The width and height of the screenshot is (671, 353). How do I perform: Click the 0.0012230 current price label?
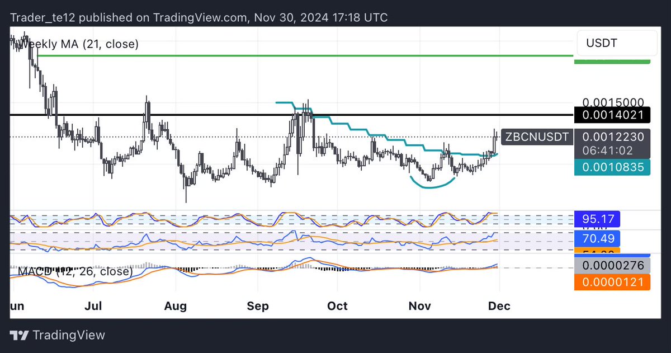tap(612, 137)
